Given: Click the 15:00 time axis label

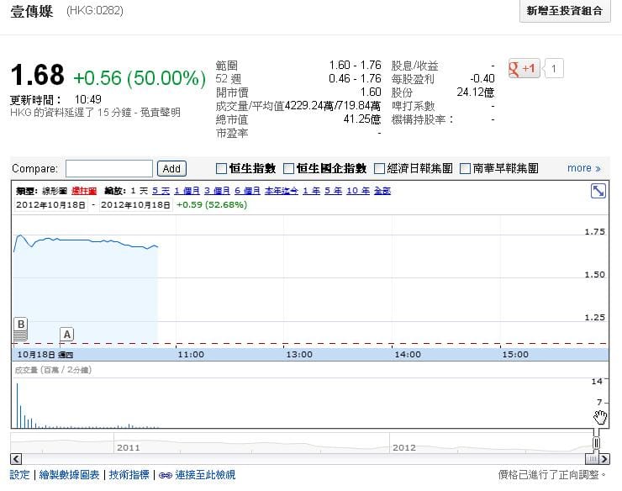Looking at the screenshot, I should pos(515,355).
